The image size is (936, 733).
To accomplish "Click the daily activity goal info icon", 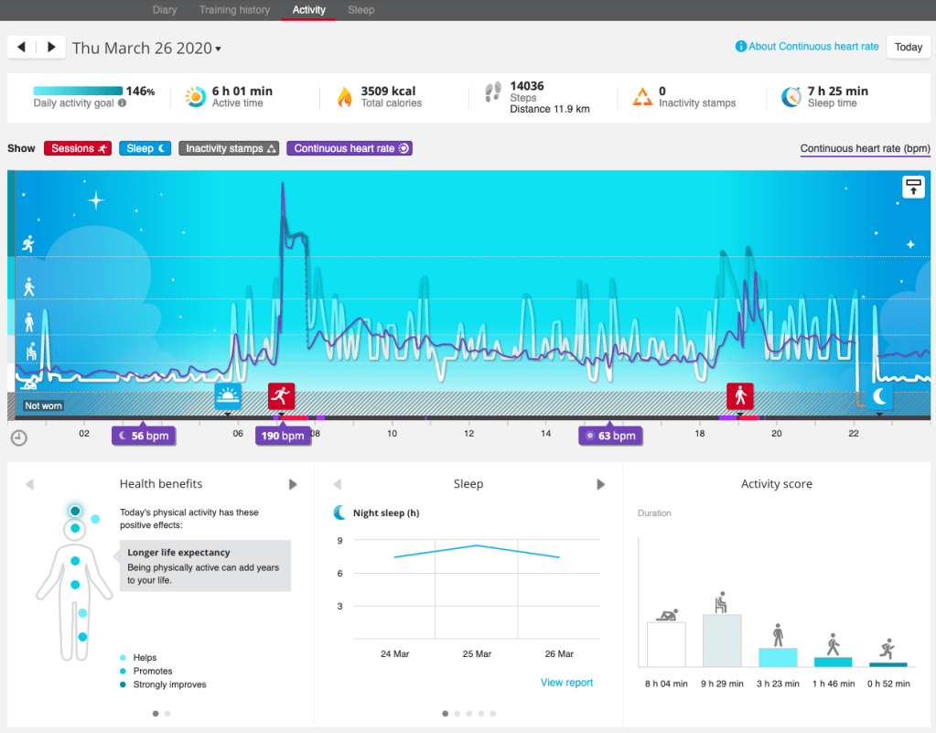I will coord(123,103).
